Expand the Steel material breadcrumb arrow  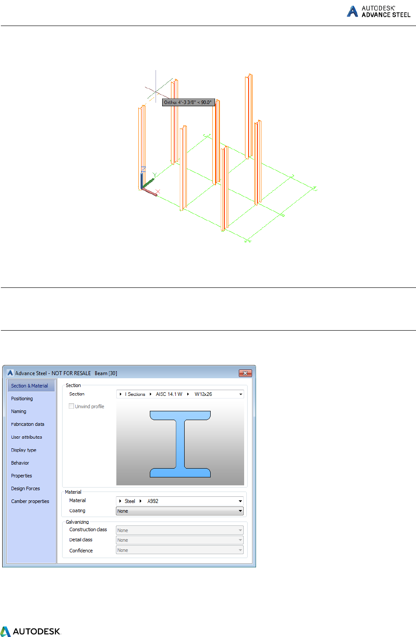120,501
